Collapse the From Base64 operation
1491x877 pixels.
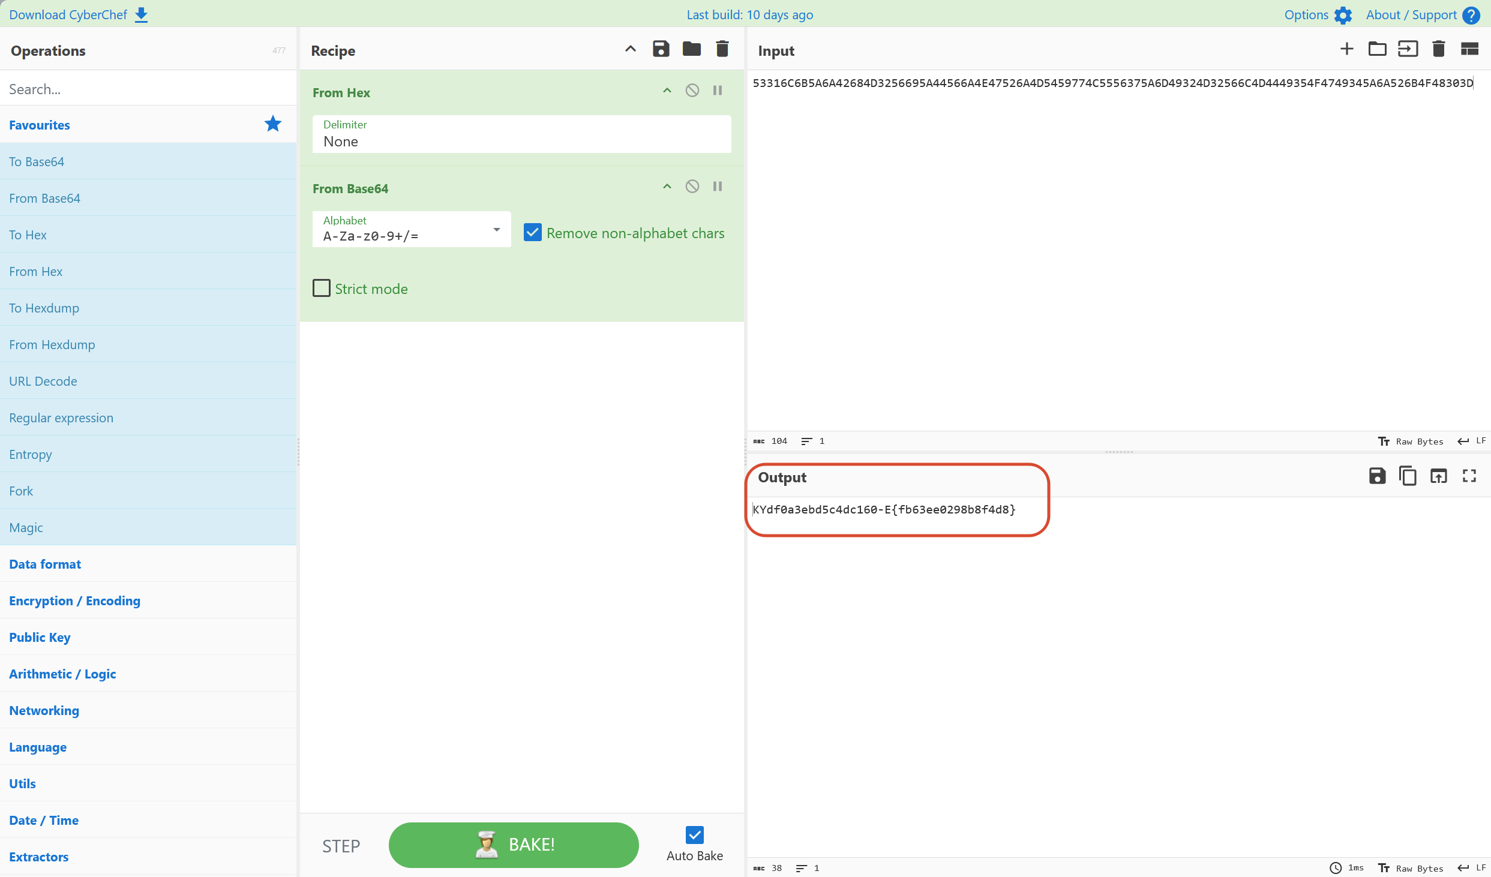pos(667,187)
